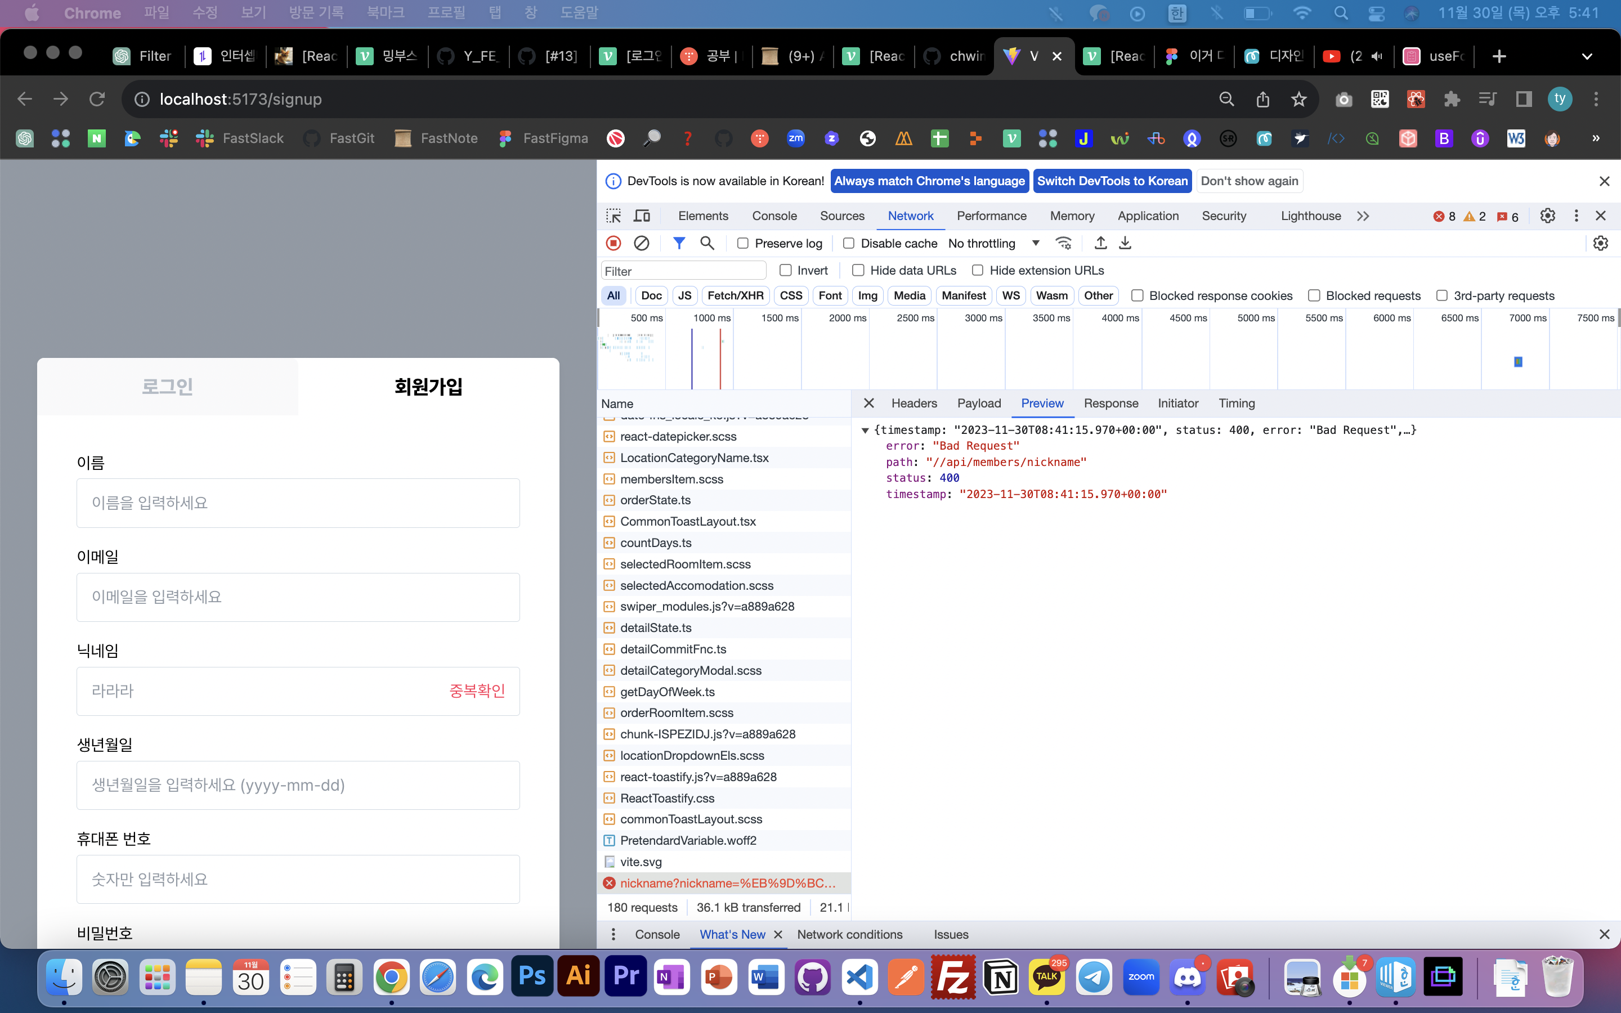1621x1013 pixels.
Task: Enable Disable cache checkbox
Action: click(848, 243)
